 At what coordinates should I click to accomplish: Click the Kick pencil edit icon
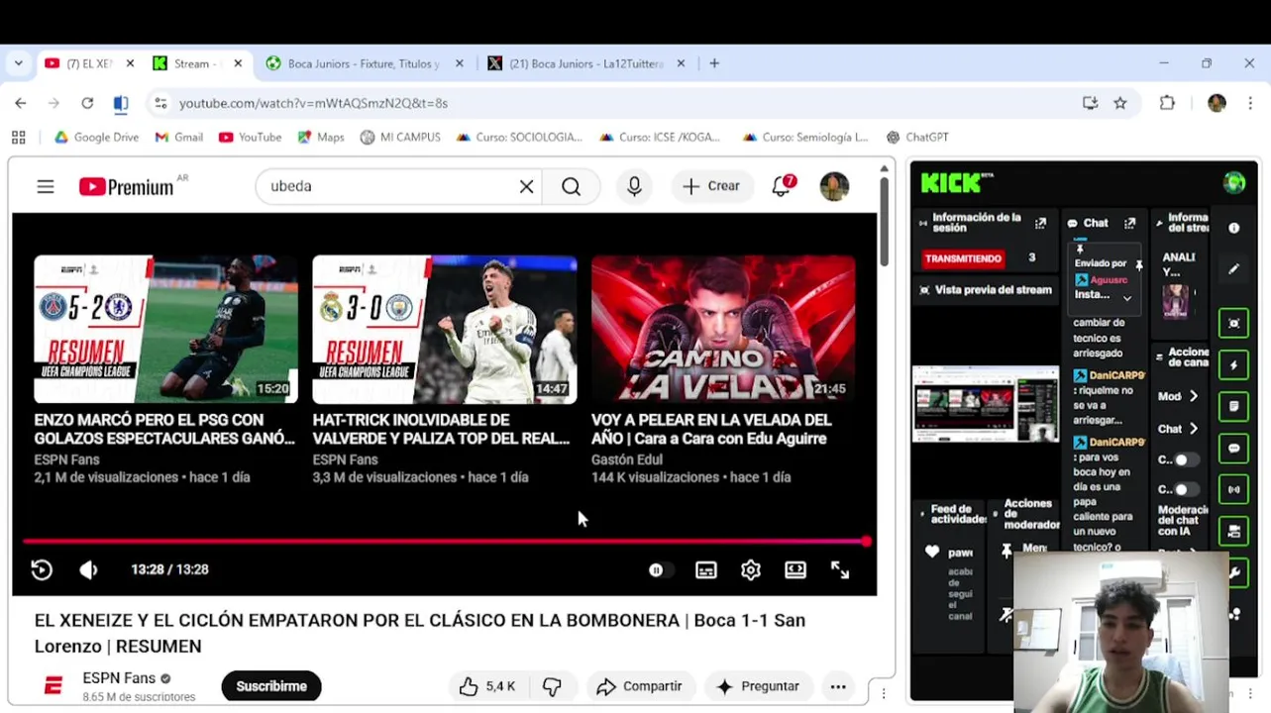[1234, 268]
